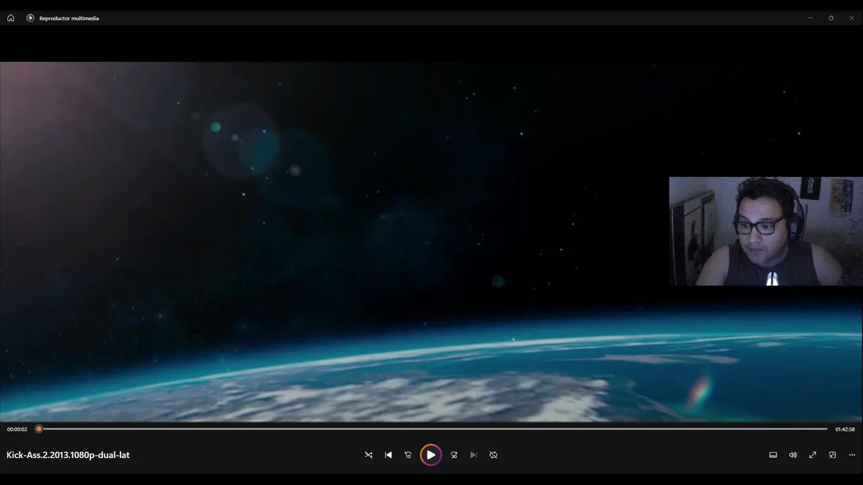Open the volume control

point(793,455)
